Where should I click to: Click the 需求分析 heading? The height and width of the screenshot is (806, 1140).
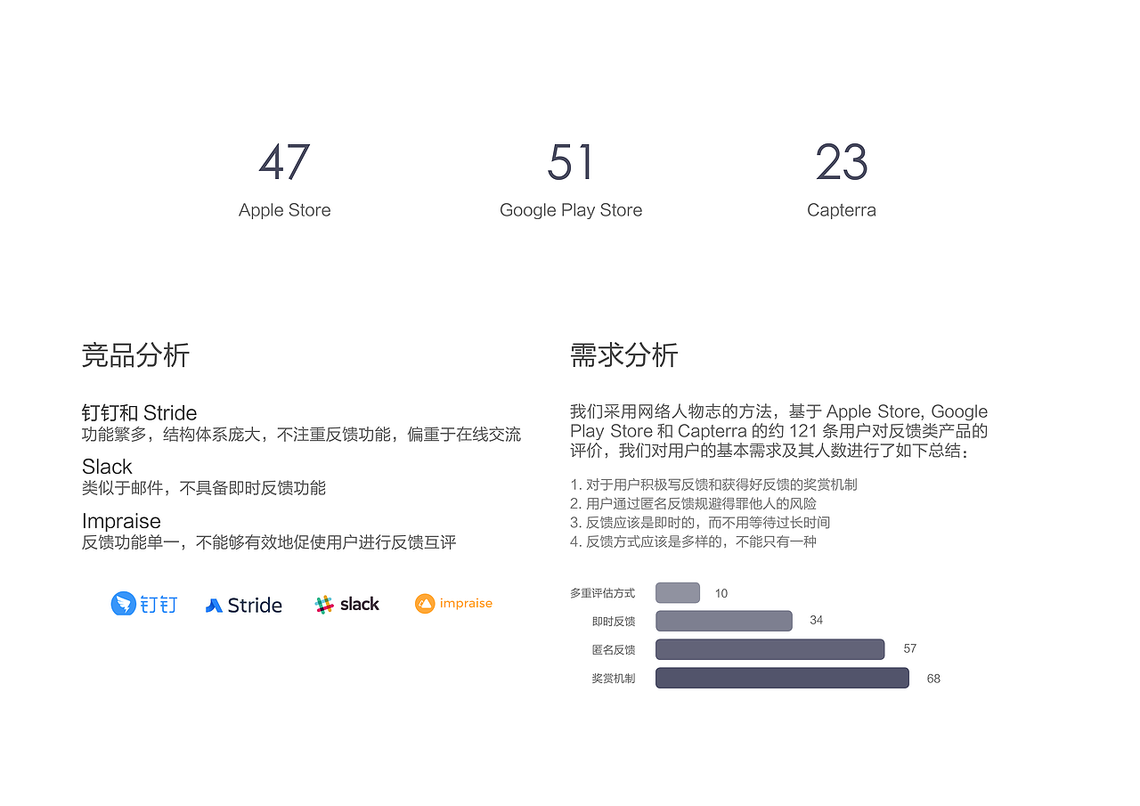[x=624, y=355]
